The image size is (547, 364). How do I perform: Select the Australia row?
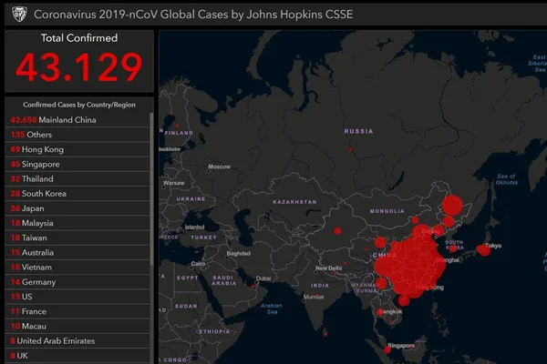point(77,253)
